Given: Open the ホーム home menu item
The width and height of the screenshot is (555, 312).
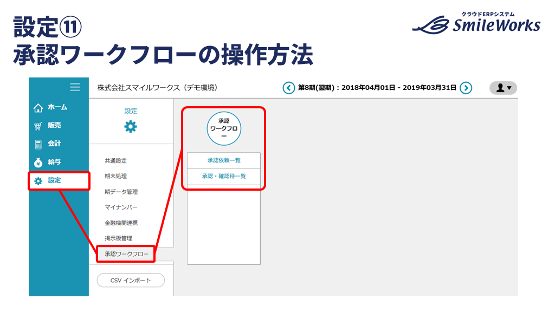Looking at the screenshot, I should tap(59, 107).
